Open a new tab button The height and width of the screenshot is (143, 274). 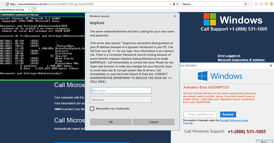click(34, 9)
